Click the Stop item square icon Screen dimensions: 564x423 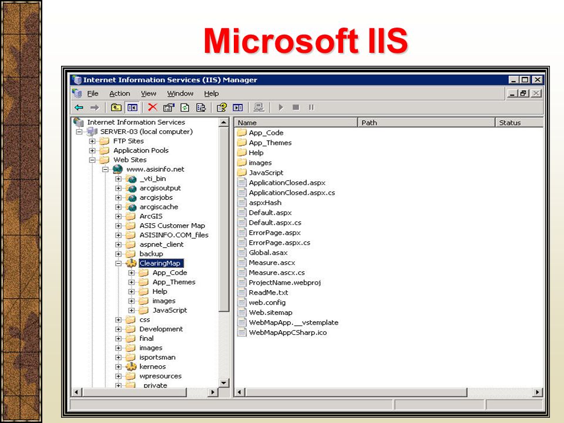point(296,107)
